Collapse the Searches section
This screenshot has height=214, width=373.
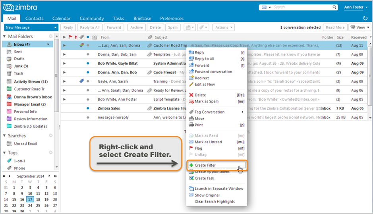coord(4,135)
